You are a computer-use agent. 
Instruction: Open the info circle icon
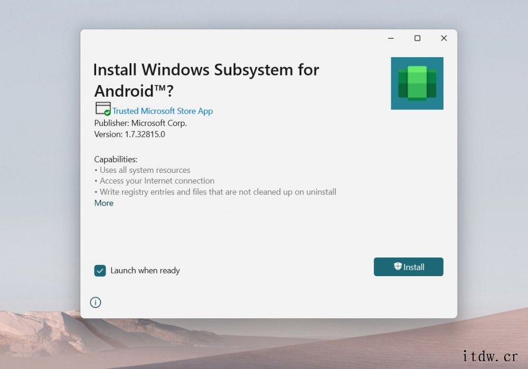click(96, 302)
